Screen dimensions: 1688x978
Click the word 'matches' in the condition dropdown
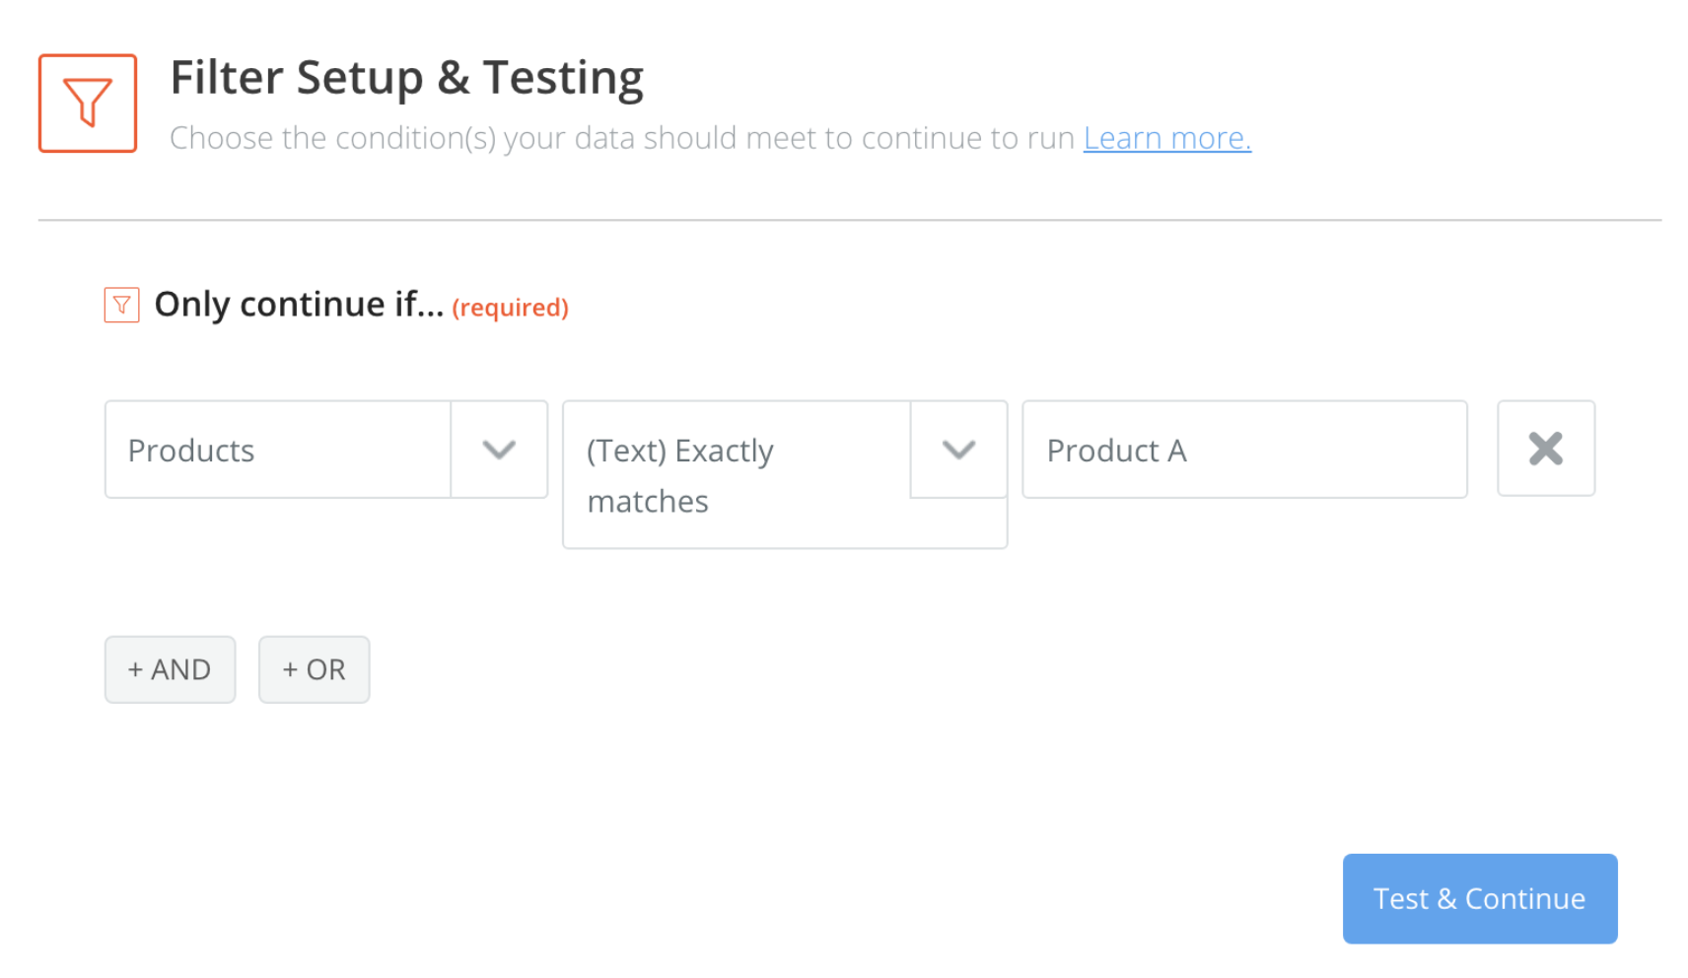click(648, 502)
